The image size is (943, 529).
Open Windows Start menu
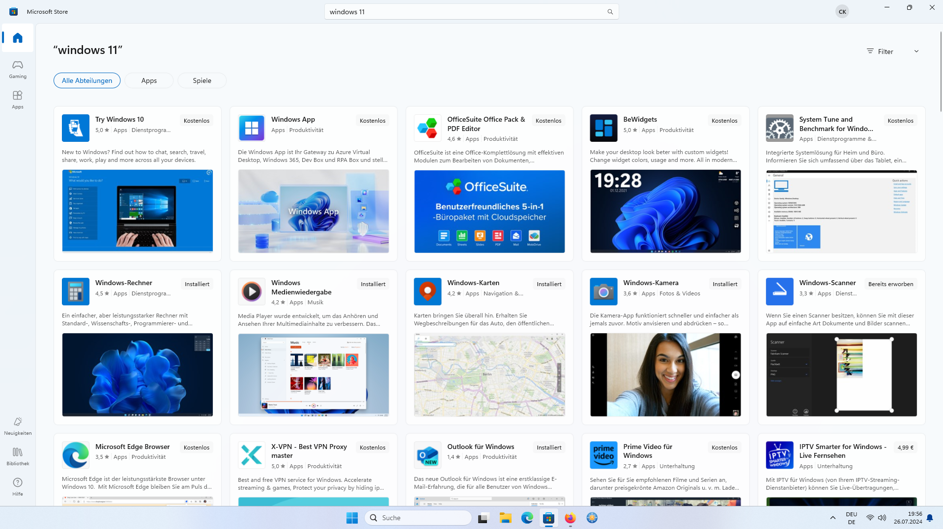352,518
